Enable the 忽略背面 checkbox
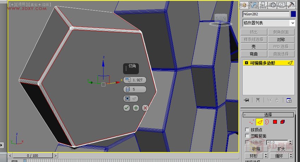Viewport: 300px width, 162px height. click(x=247, y=136)
